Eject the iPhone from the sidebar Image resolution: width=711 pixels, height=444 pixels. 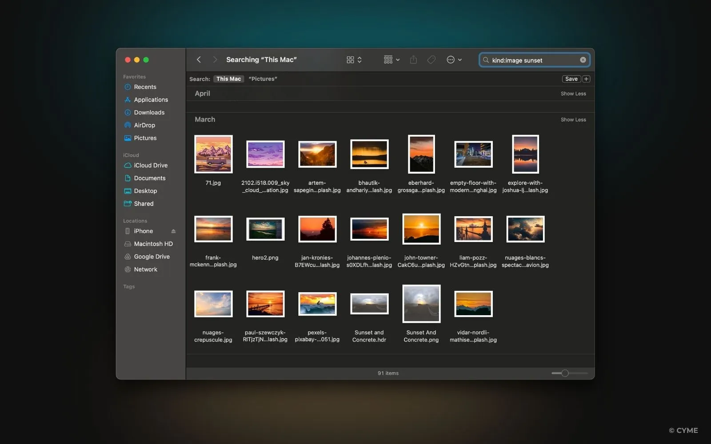[173, 231]
